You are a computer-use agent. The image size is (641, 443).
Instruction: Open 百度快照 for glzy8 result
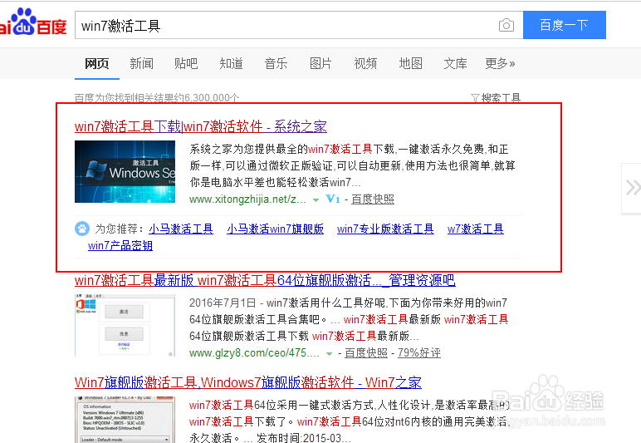coord(366,352)
